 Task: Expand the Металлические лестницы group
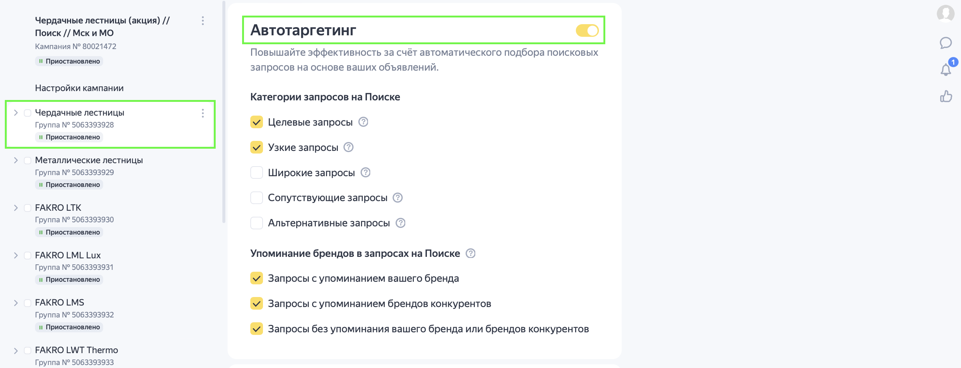point(16,161)
